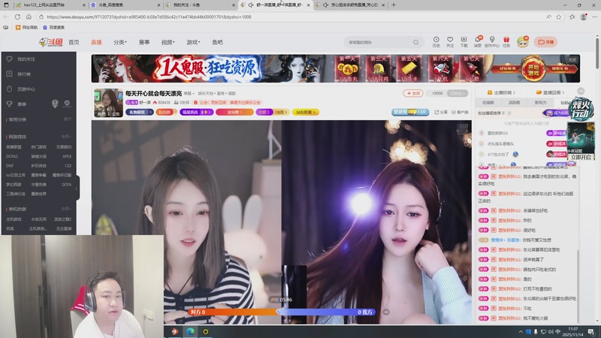Click the page vertical scrollbar
The height and width of the screenshot is (338, 601).
coord(597,52)
